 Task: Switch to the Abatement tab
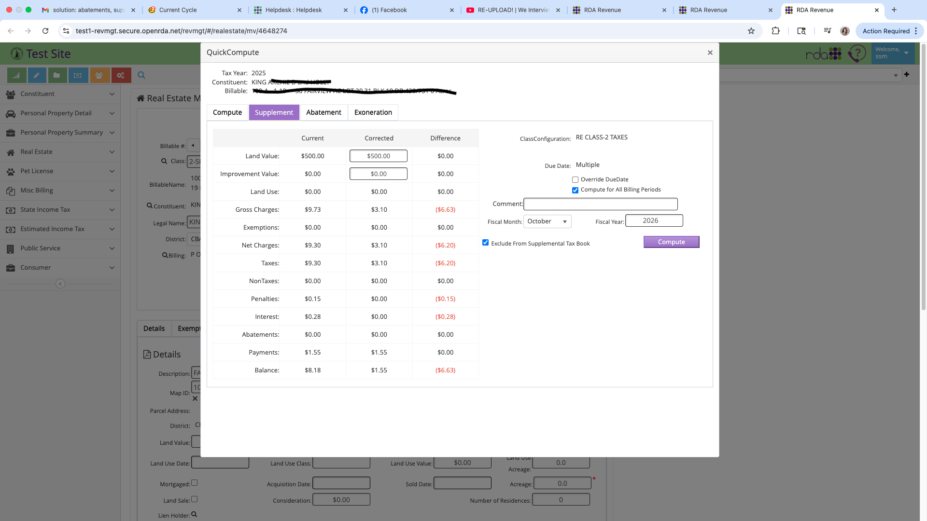[323, 112]
